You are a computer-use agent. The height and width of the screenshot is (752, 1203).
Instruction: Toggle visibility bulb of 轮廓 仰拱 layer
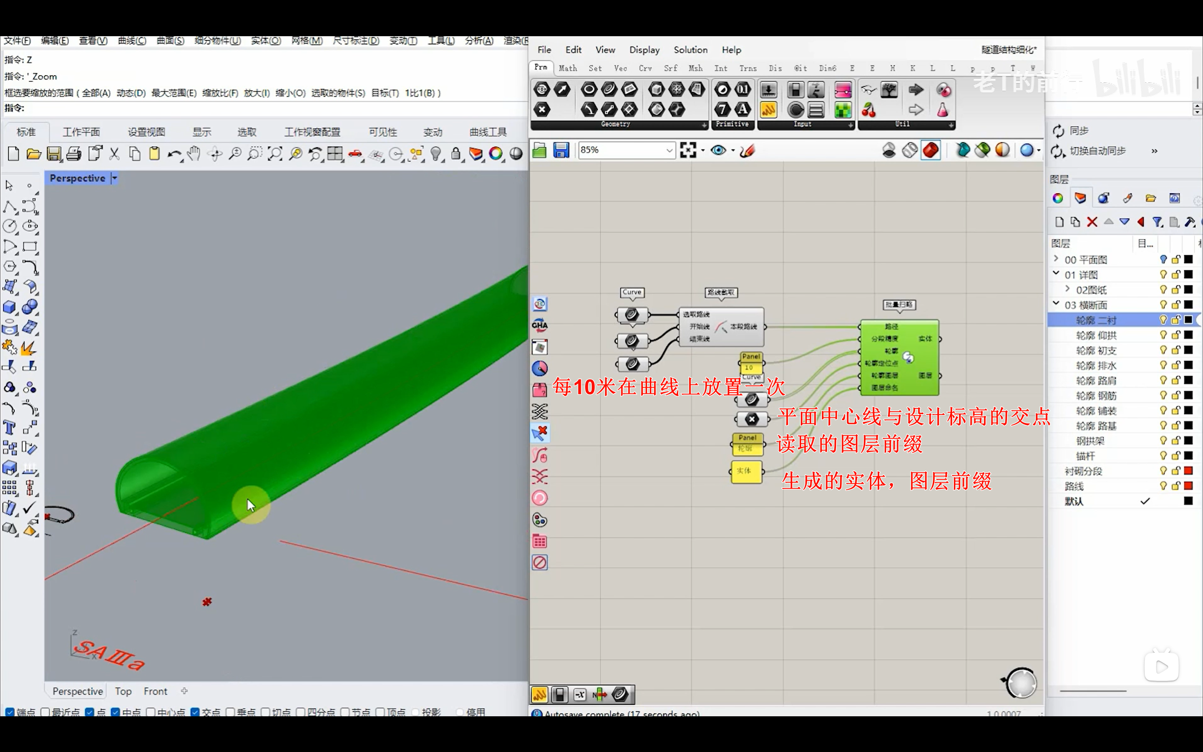coord(1163,335)
